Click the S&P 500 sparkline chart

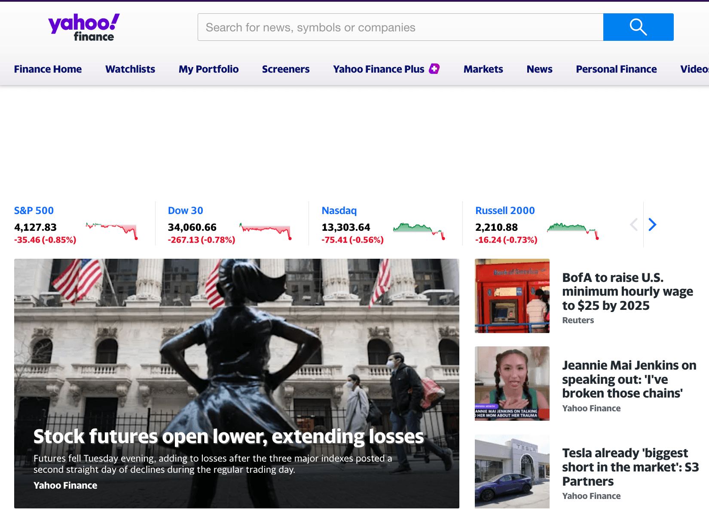pyautogui.click(x=112, y=230)
